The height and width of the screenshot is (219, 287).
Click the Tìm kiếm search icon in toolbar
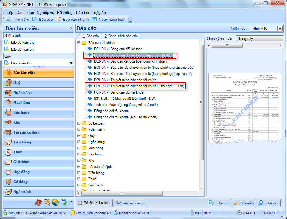(9, 19)
